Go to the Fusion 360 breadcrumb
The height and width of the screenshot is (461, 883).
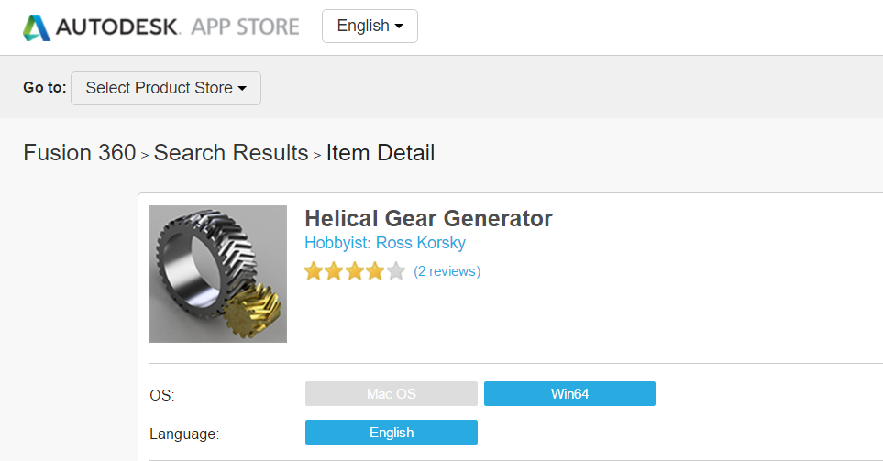tap(80, 153)
